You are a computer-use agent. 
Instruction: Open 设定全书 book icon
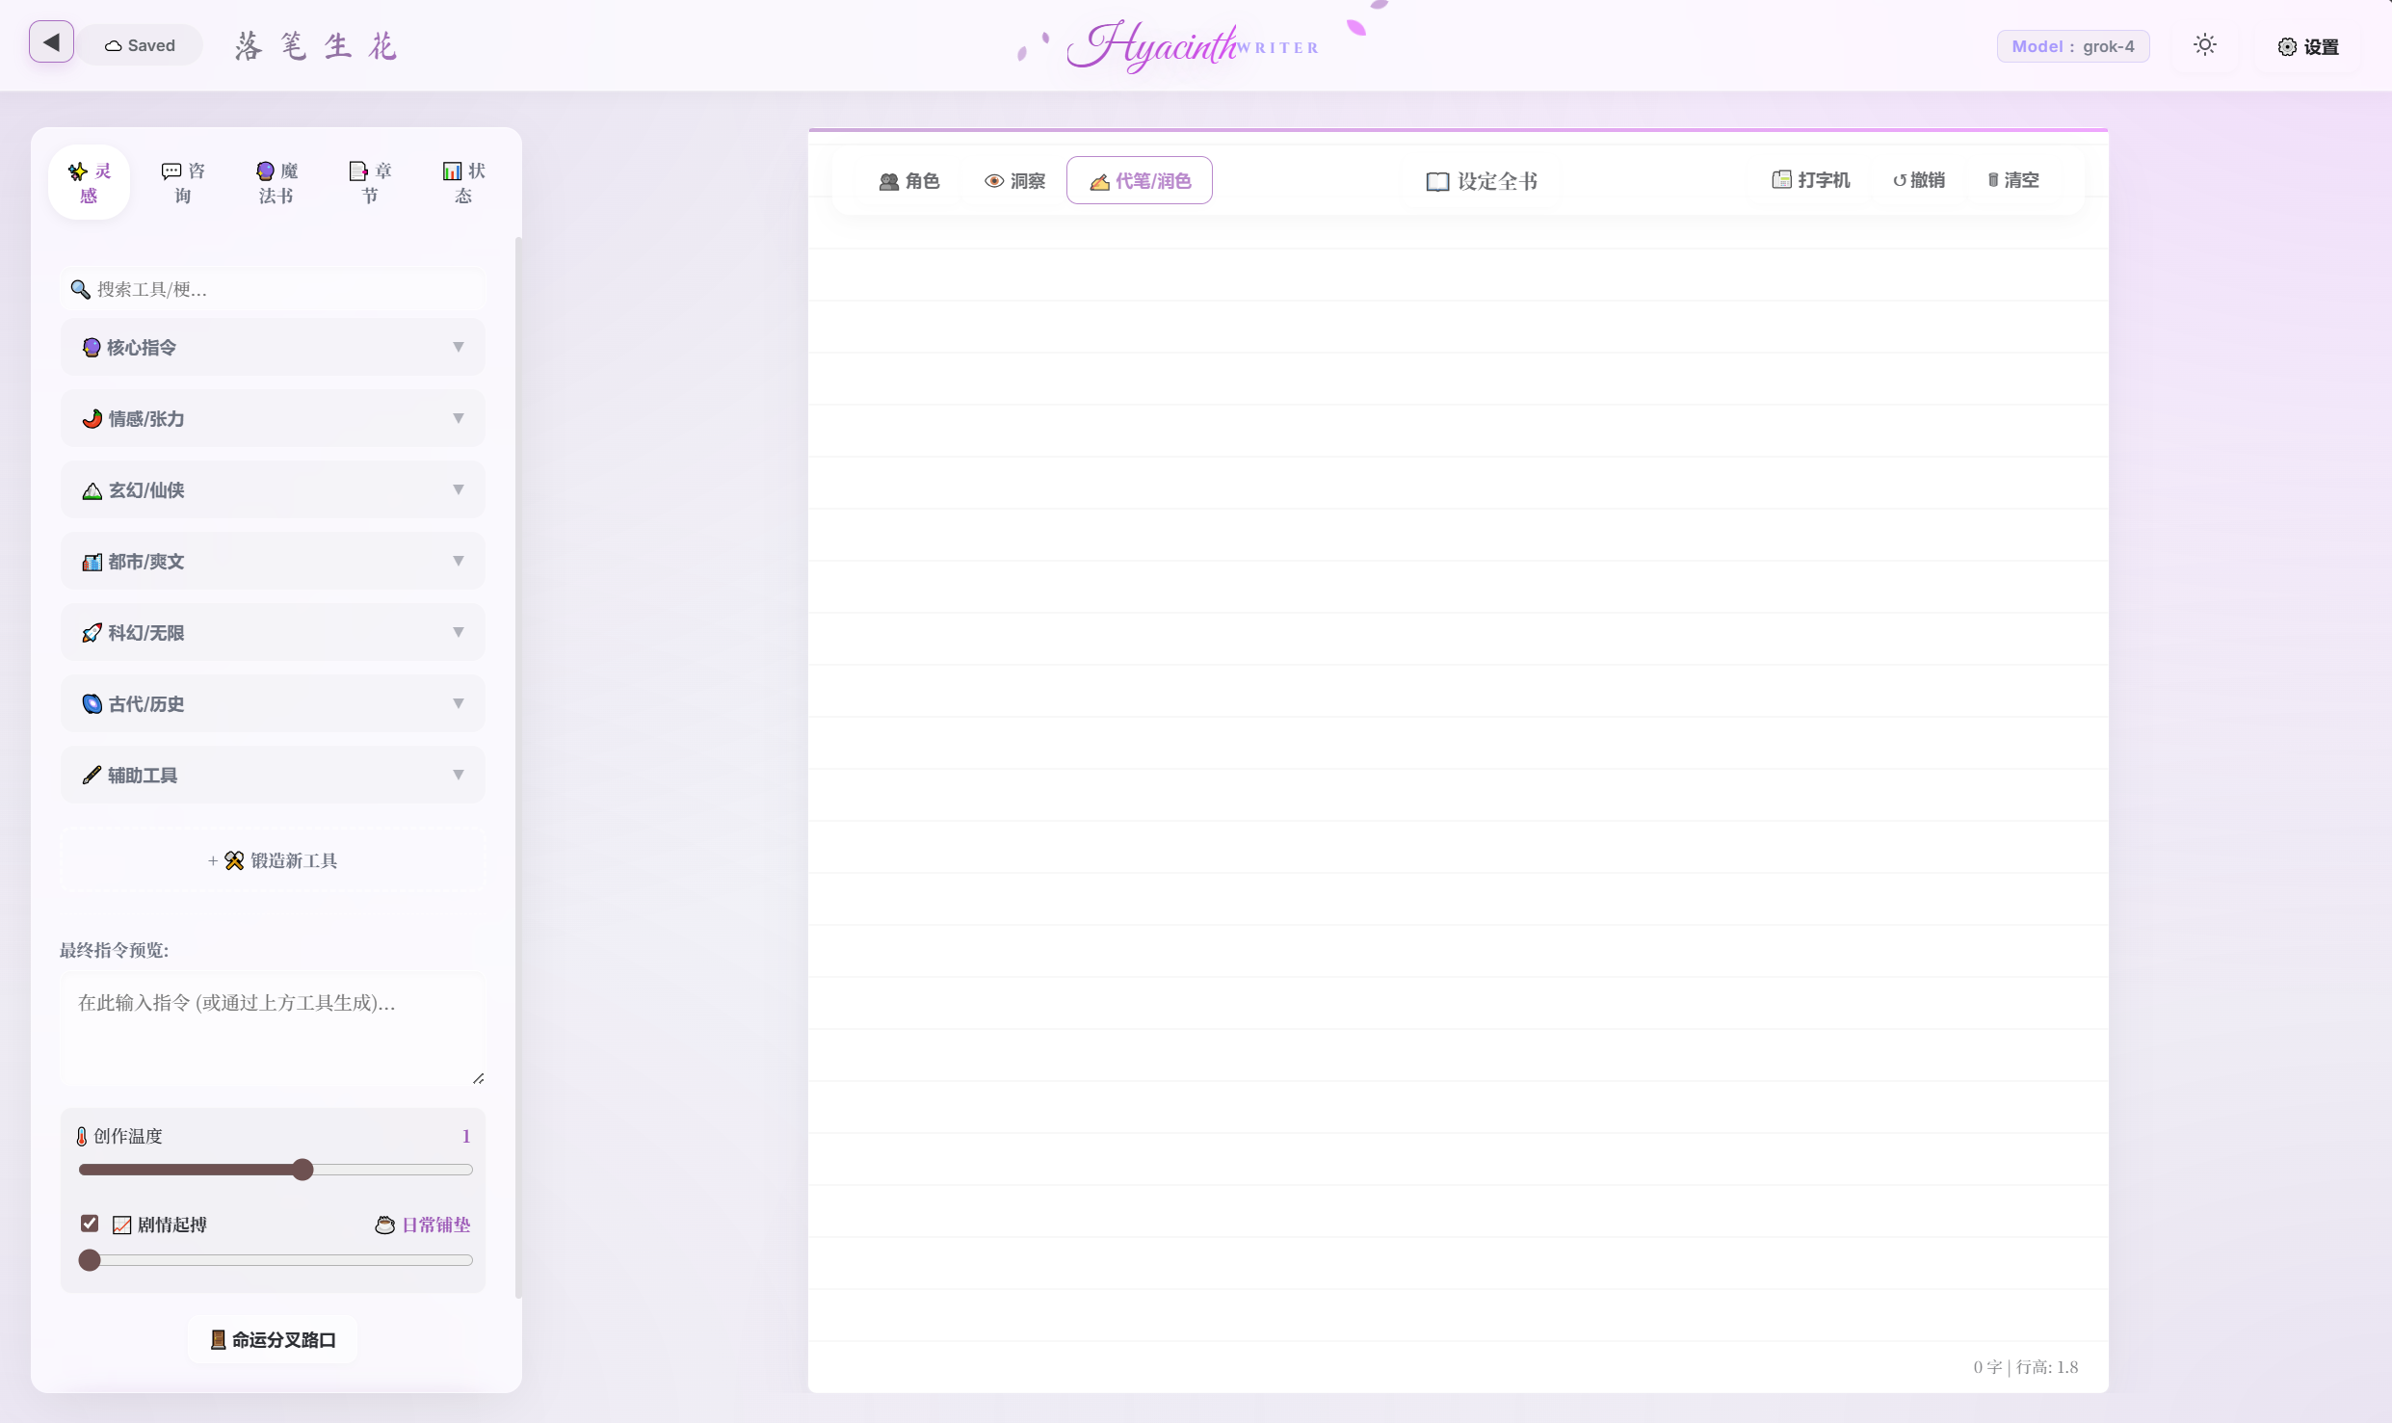[1481, 181]
